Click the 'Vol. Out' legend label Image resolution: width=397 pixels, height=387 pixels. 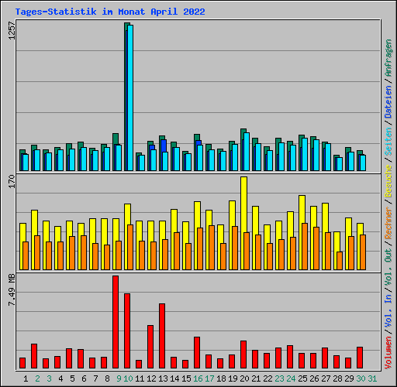coord(388,267)
